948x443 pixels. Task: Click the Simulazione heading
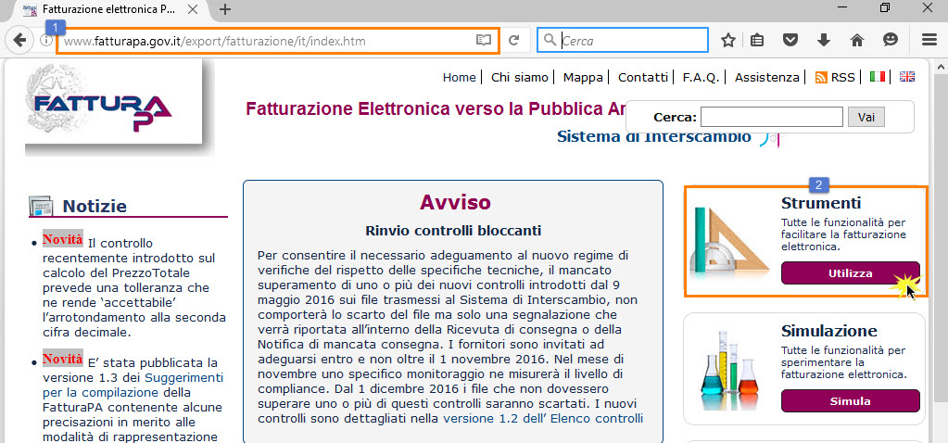[x=828, y=331]
